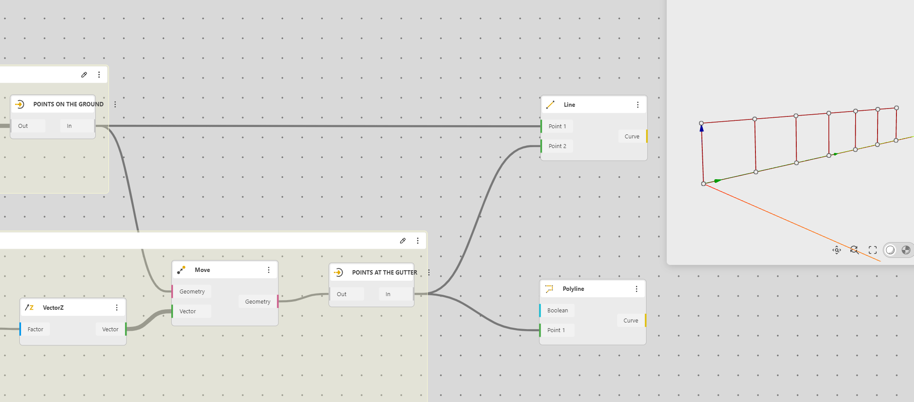Switch viewer to solid shaded display mode

(x=890, y=250)
